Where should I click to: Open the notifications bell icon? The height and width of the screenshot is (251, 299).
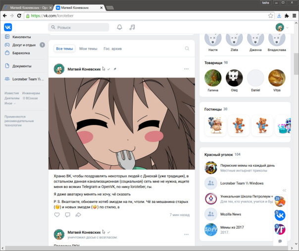click(119, 27)
